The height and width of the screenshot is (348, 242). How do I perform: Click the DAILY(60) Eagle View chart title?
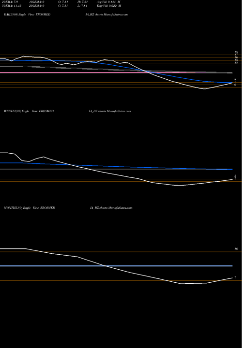(x=27, y=14)
